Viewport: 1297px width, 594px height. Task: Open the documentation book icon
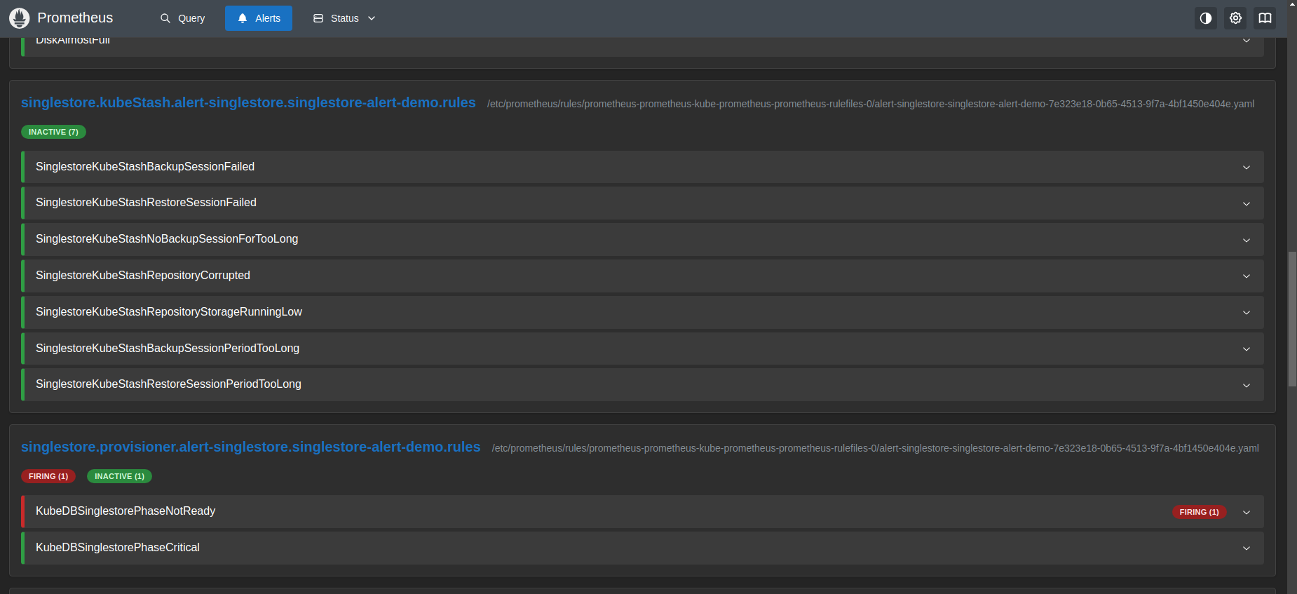[x=1265, y=18]
